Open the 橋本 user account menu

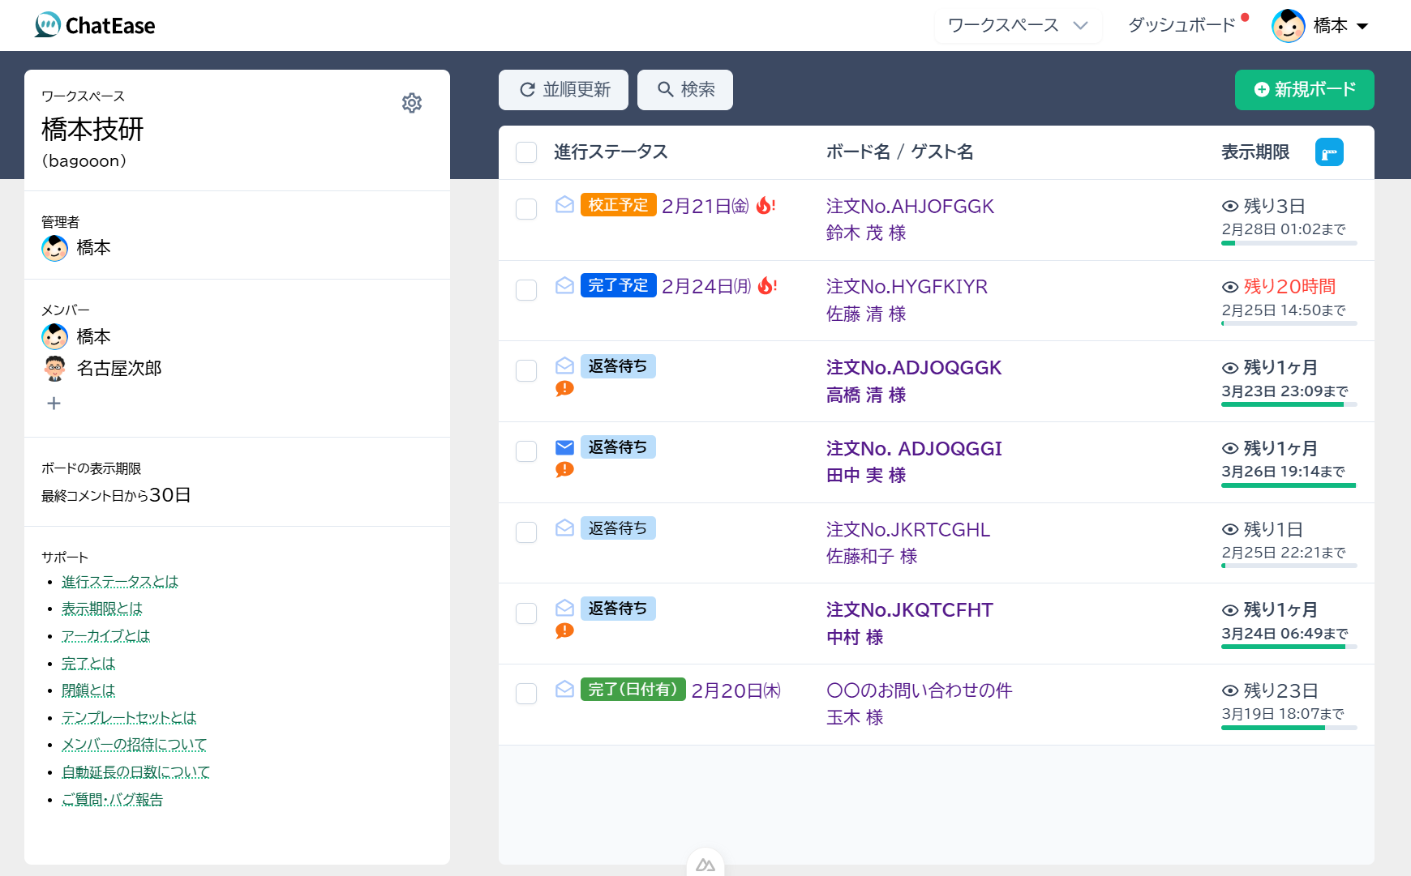coord(1320,26)
